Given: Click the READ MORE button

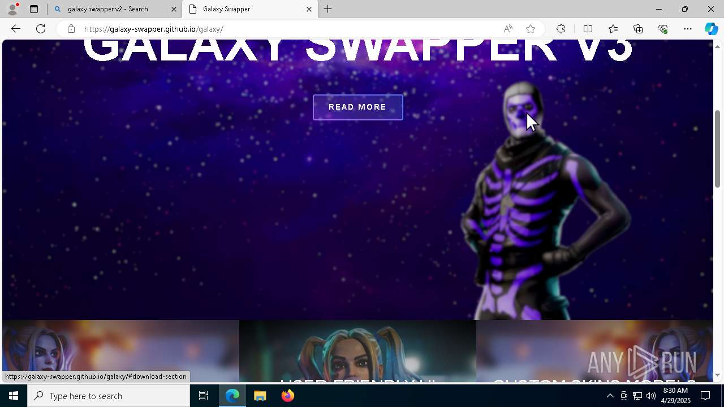Looking at the screenshot, I should coord(357,107).
